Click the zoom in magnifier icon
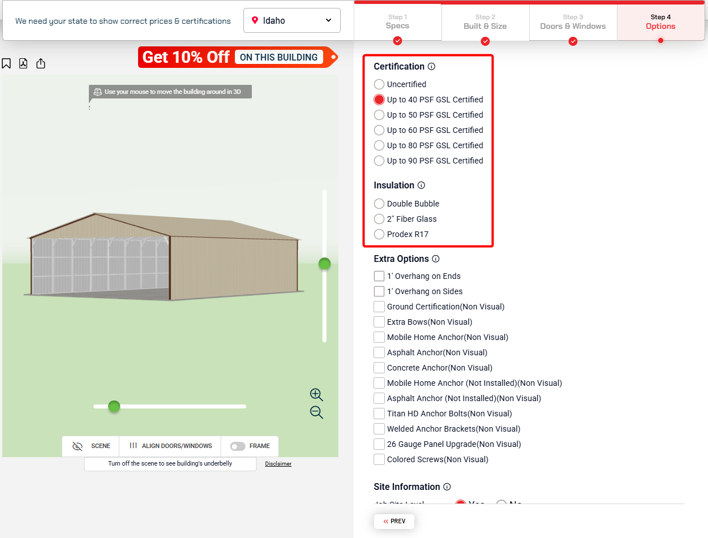This screenshot has height=538, width=708. tap(316, 395)
